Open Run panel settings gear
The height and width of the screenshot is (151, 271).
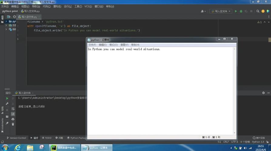(x=263, y=93)
